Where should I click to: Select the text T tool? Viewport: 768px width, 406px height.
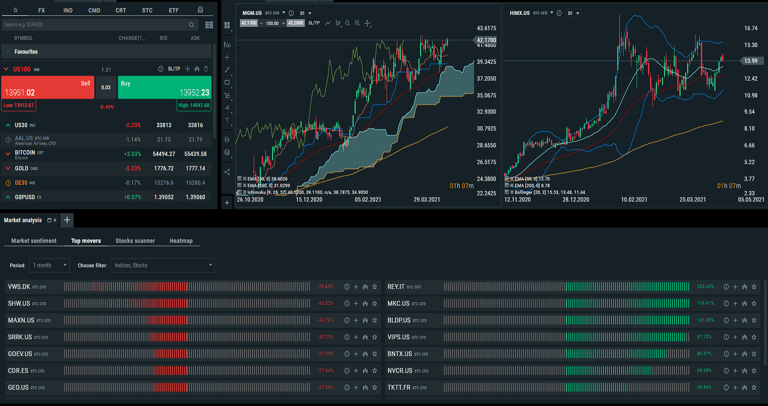227,120
